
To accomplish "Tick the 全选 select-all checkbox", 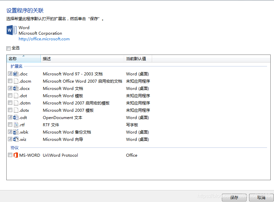I will [8, 48].
